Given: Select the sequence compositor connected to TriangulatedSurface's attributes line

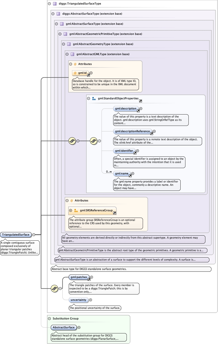Looking at the screenshot, I should pyautogui.click(x=72, y=141).
